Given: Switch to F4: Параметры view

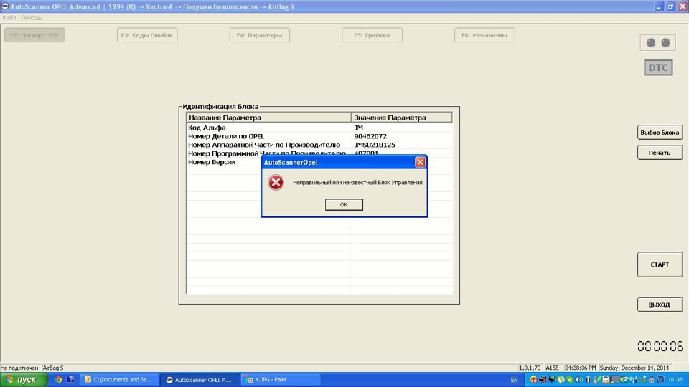Looking at the screenshot, I should tap(260, 35).
